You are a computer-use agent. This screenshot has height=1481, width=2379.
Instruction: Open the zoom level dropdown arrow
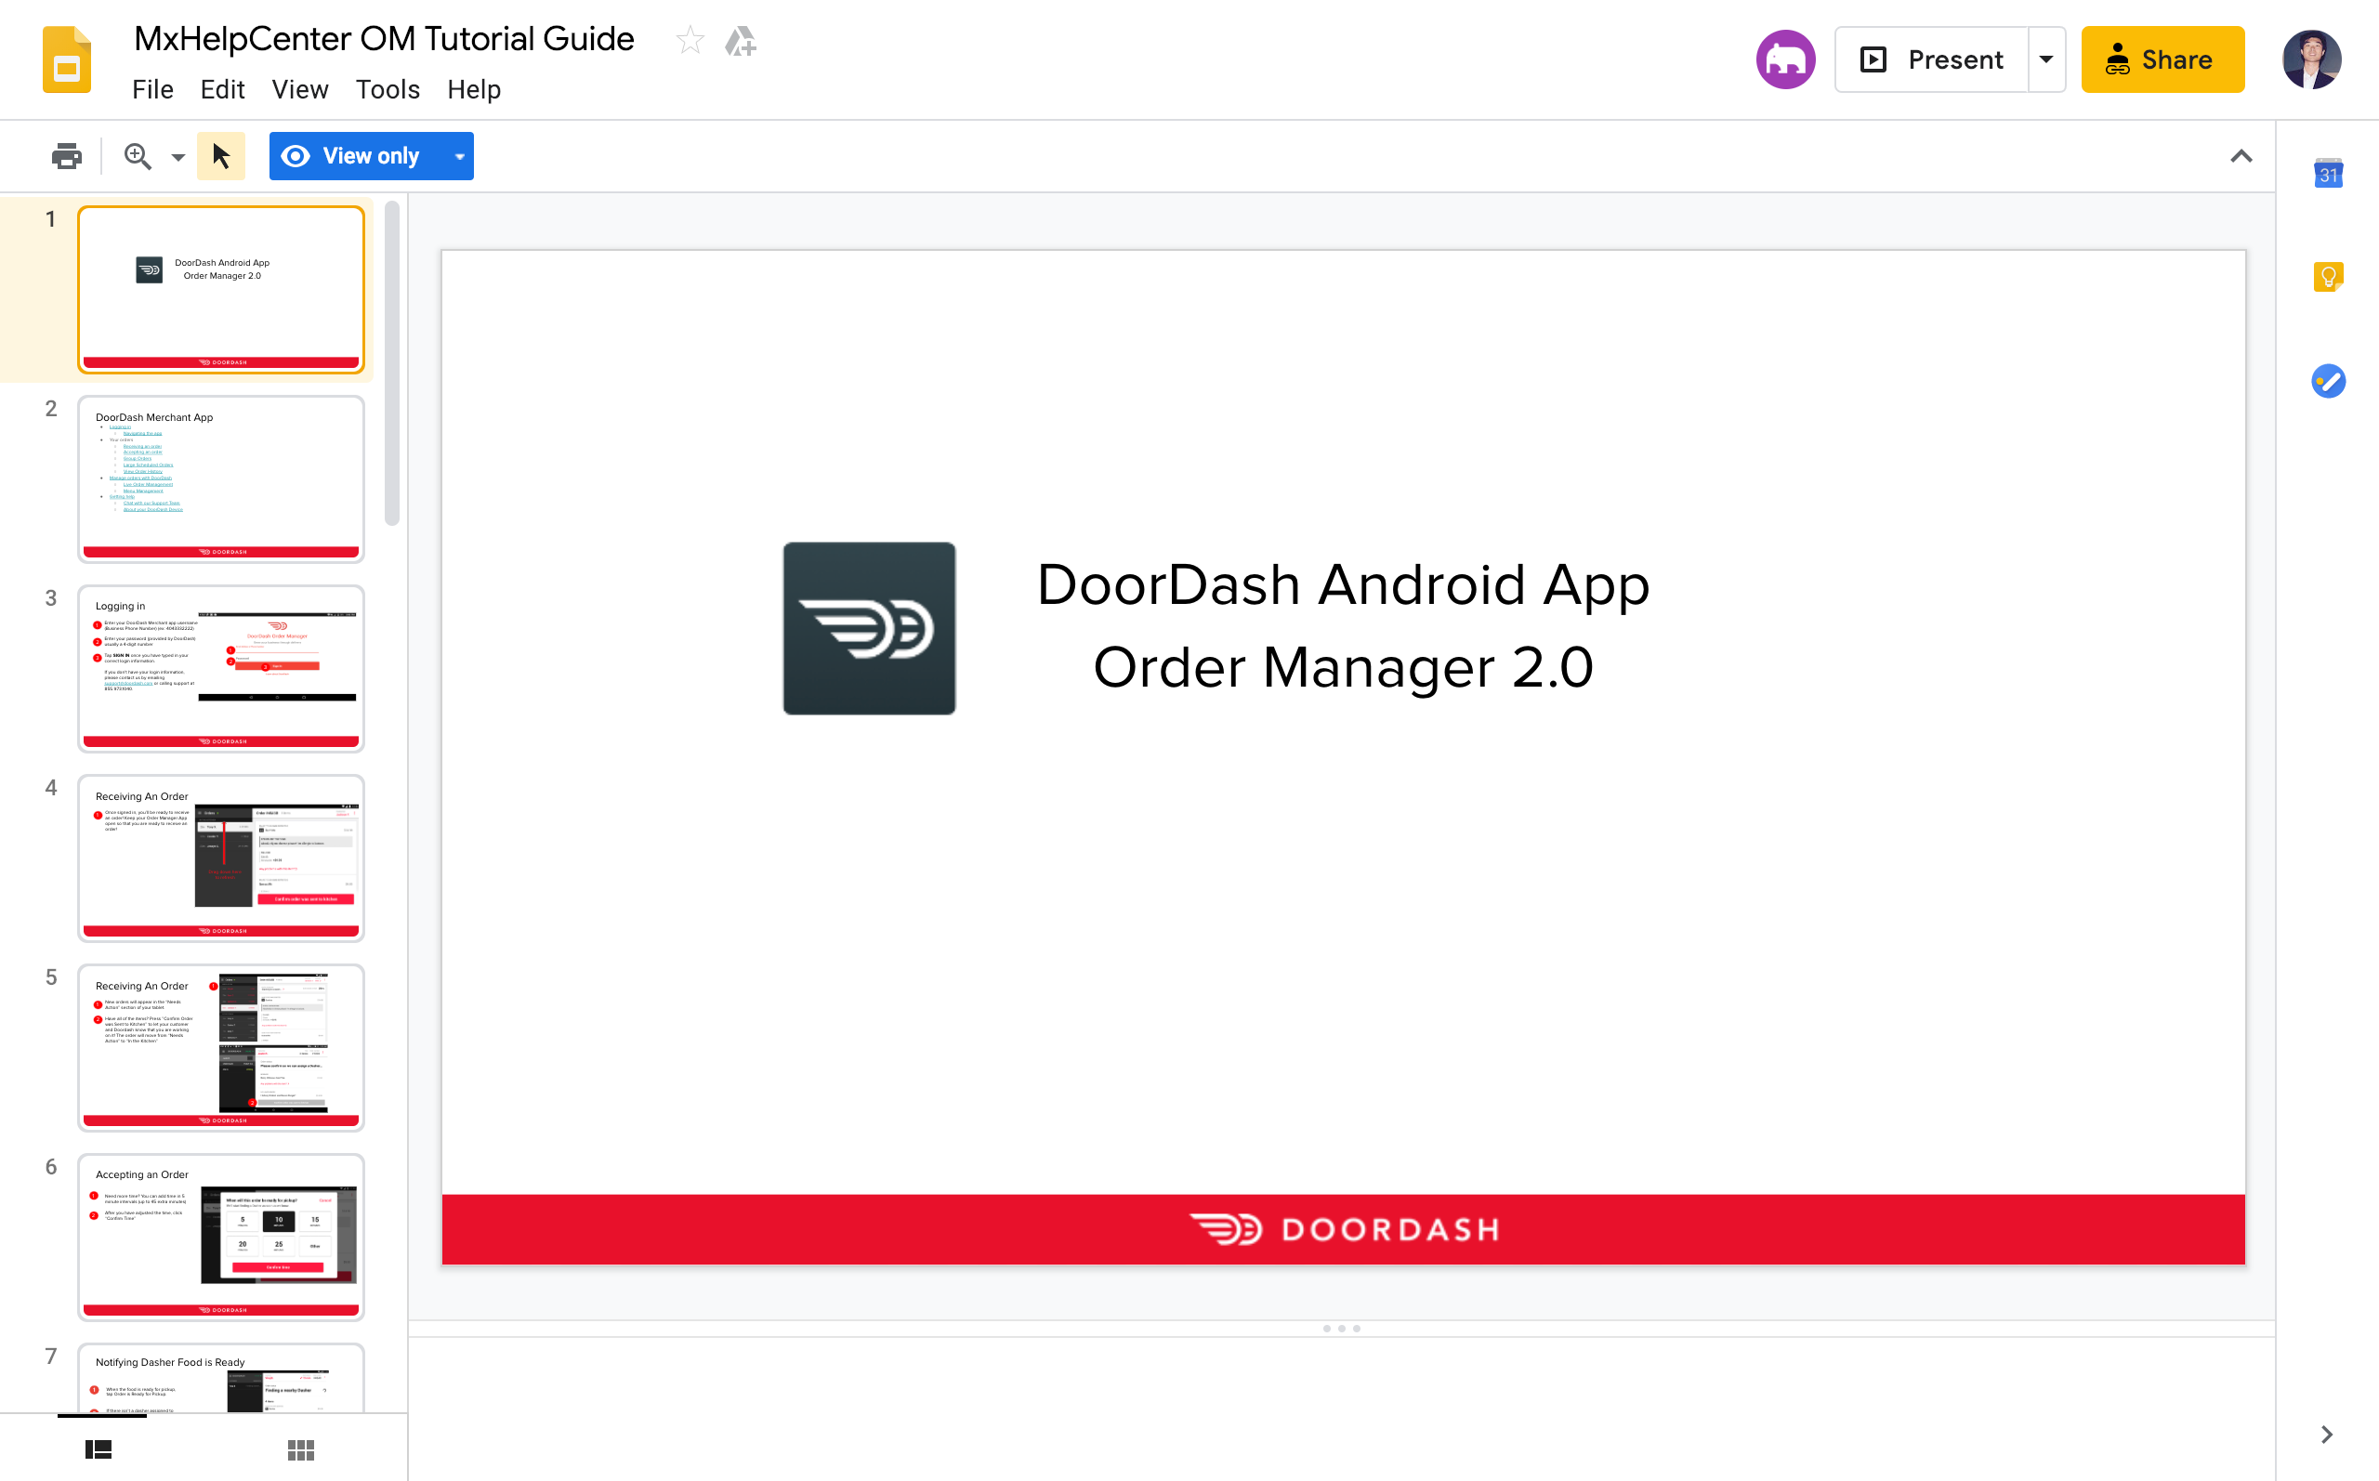(177, 157)
